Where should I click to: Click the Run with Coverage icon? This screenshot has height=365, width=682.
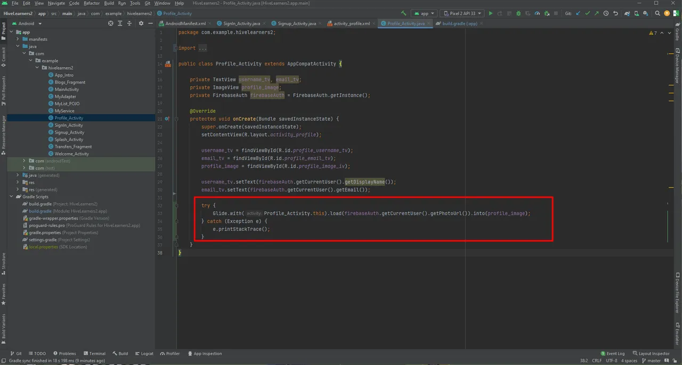tap(527, 13)
